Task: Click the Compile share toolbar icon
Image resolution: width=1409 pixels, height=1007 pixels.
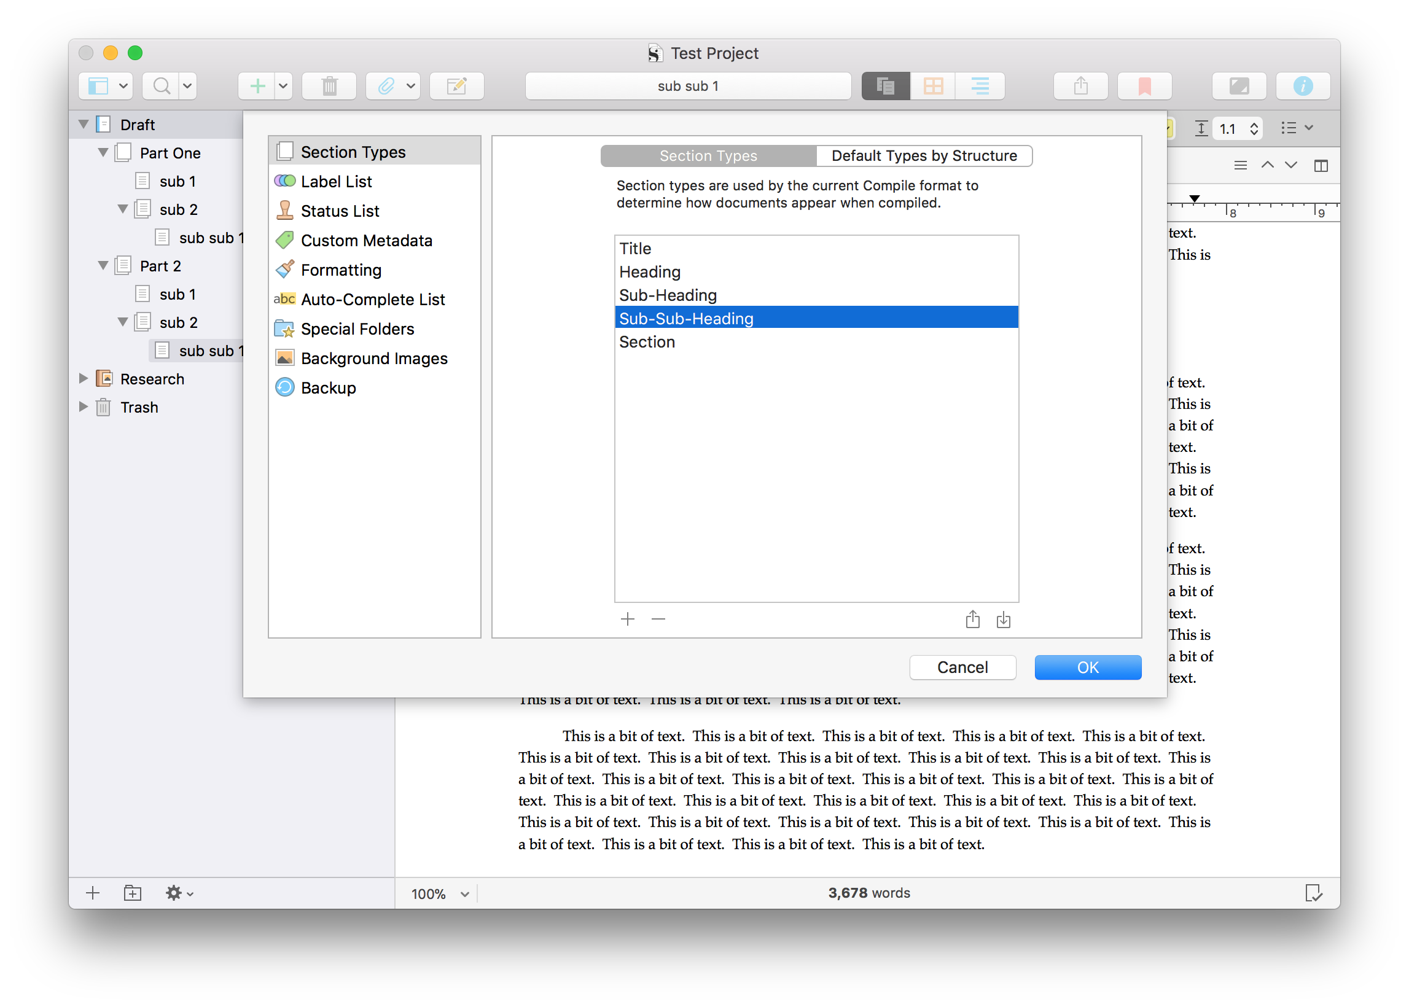Action: pyautogui.click(x=1080, y=85)
